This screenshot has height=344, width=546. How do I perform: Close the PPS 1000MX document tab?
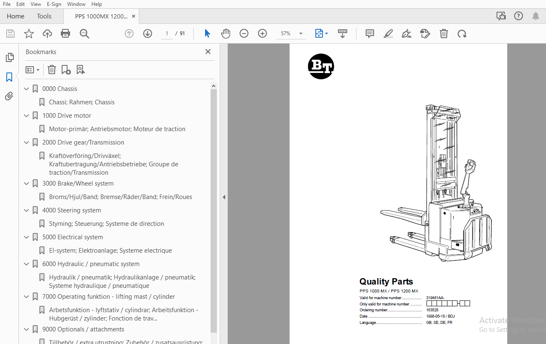pos(133,16)
